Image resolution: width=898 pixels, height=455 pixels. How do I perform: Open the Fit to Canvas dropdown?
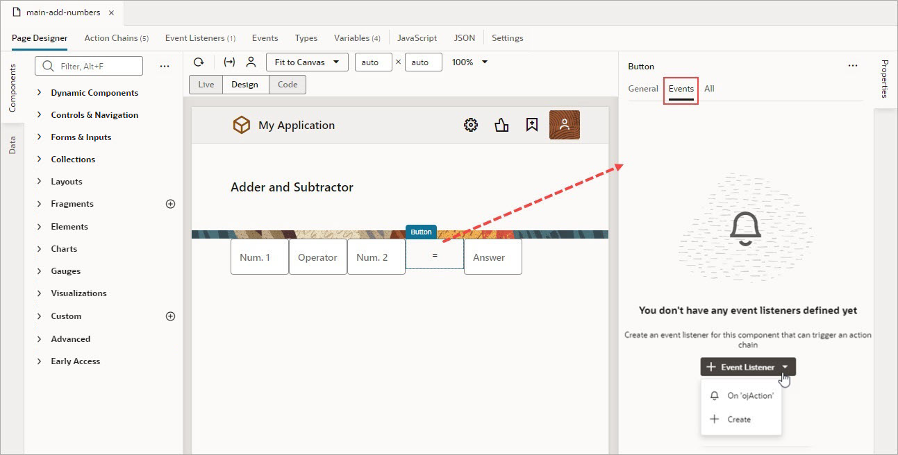click(306, 62)
